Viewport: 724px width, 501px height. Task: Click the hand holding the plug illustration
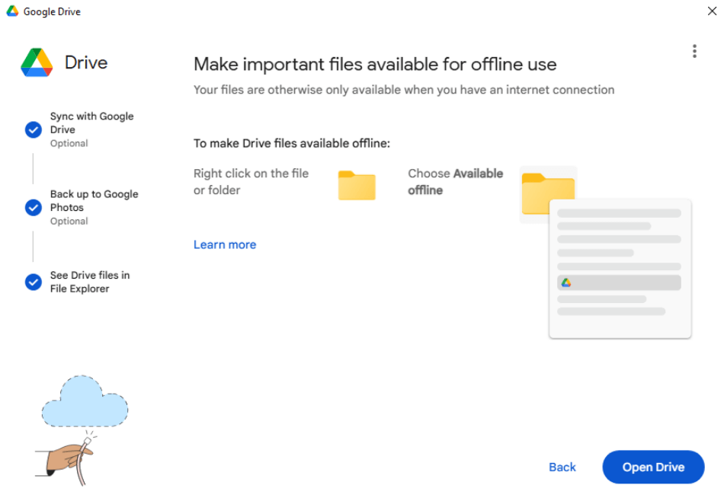pos(67,458)
